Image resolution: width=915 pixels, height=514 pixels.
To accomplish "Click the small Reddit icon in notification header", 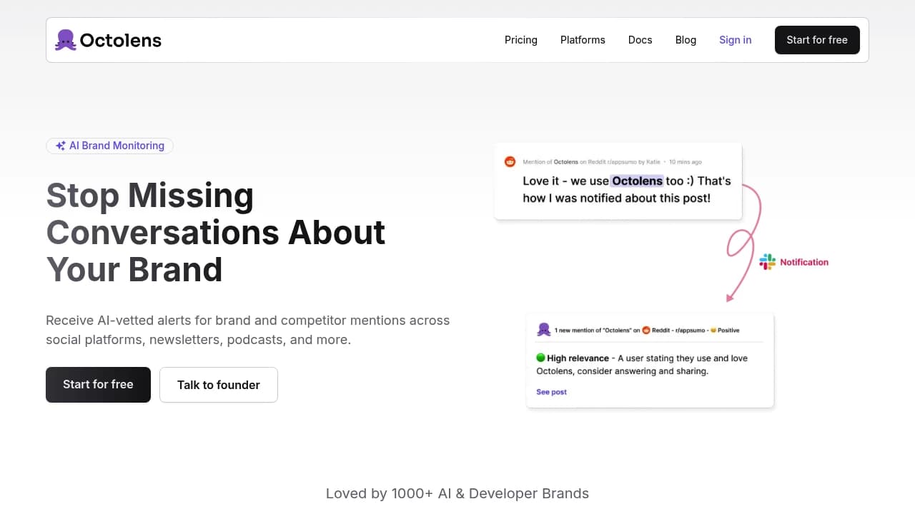I will pos(646,331).
